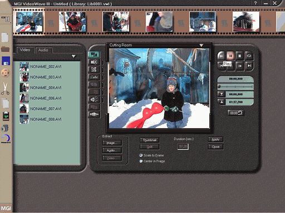Click the Split button

point(150,147)
